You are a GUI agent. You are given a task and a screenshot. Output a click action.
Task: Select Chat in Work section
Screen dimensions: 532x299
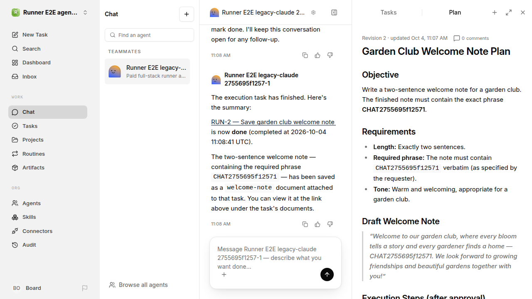click(48, 112)
